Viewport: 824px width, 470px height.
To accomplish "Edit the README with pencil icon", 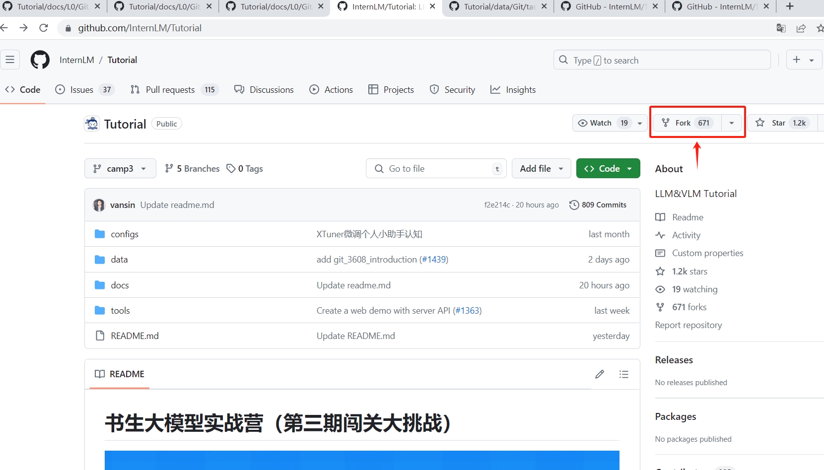I will coord(600,374).
